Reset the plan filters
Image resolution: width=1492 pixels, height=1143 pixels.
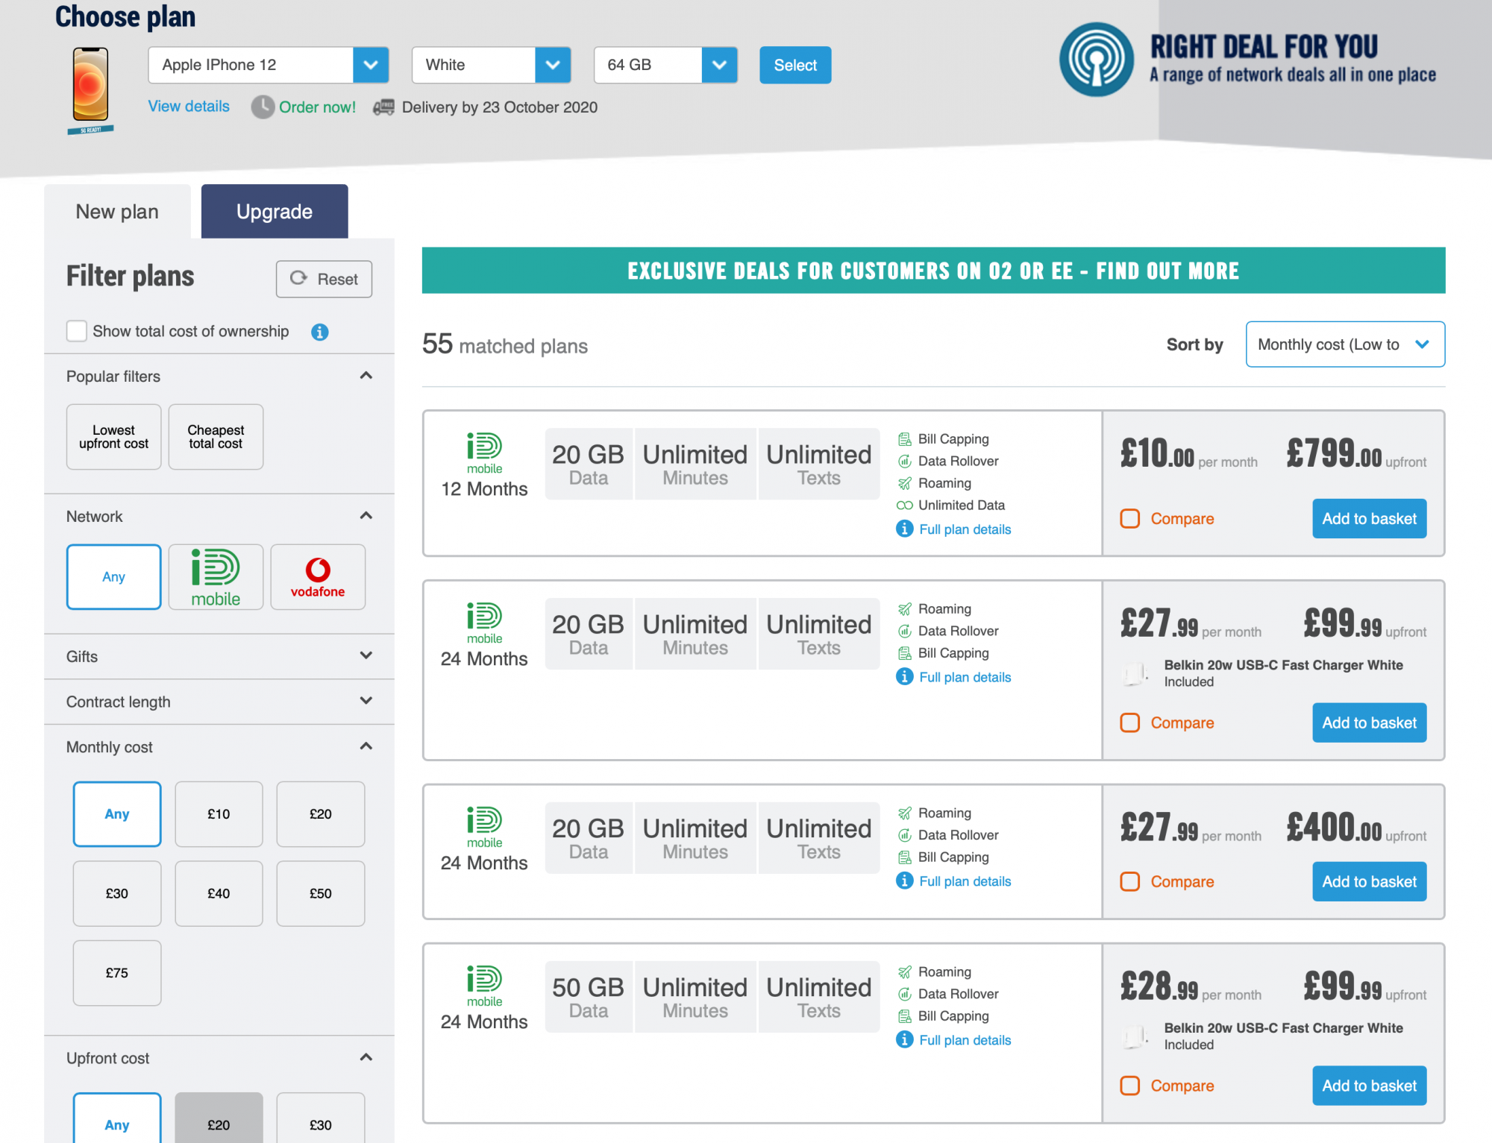point(324,279)
